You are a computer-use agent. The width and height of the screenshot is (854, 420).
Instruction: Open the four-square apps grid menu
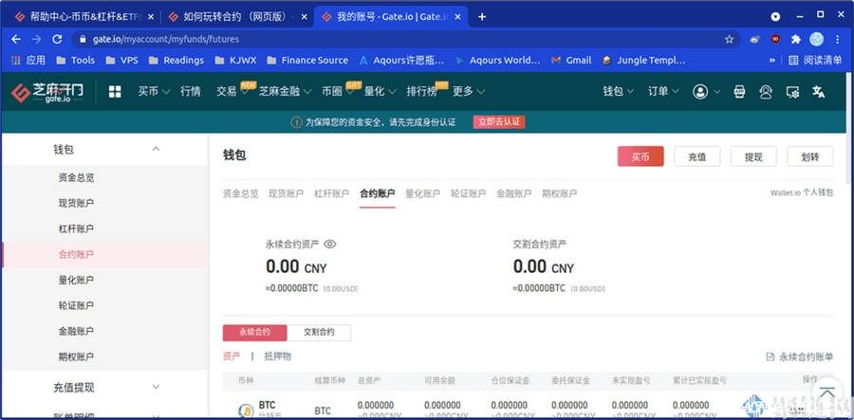pyautogui.click(x=115, y=92)
